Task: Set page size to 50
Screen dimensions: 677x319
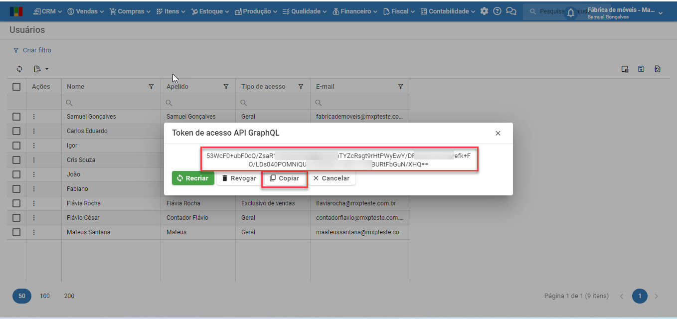Action: point(22,296)
